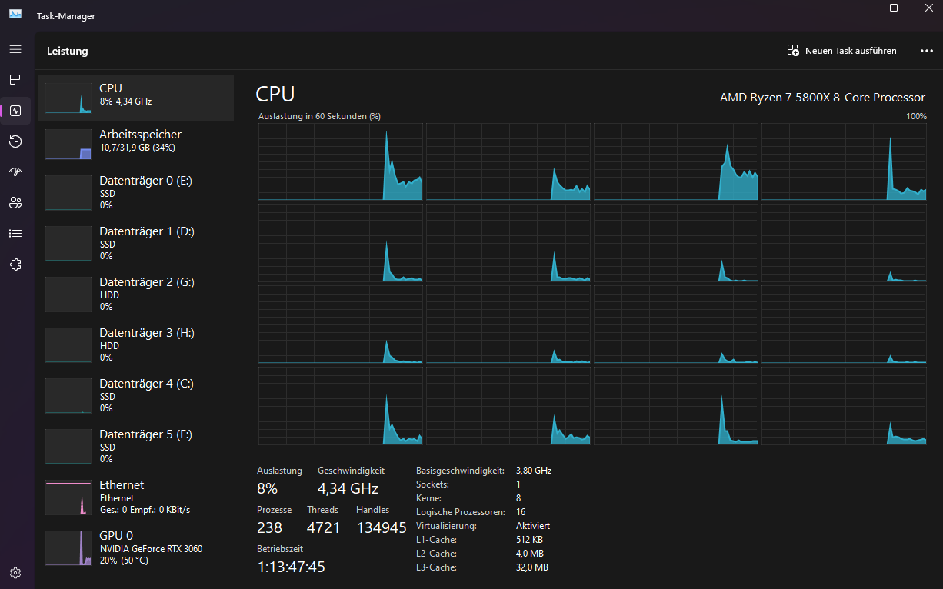The height and width of the screenshot is (589, 943).
Task: Close the Task-Manager window
Action: (928, 8)
